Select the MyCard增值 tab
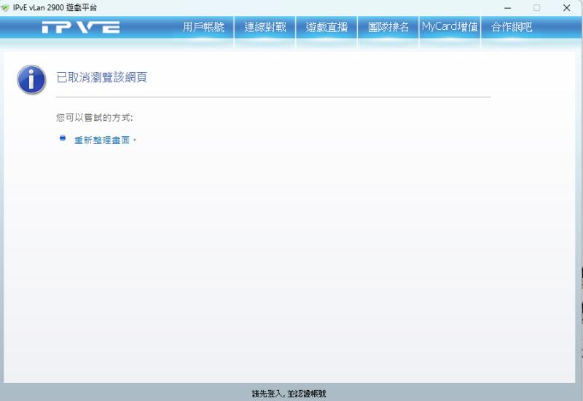 [450, 27]
